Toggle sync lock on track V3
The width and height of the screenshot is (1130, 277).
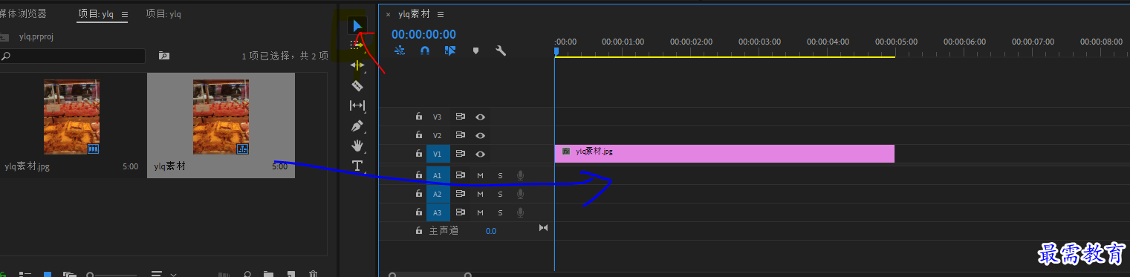coord(460,117)
